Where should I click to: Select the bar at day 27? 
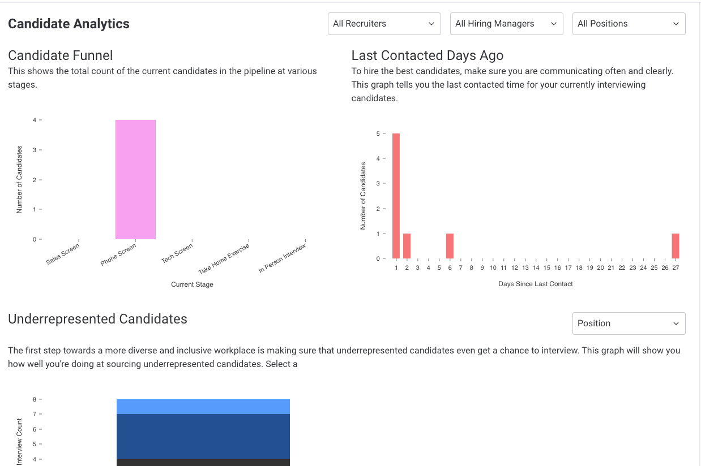(x=676, y=246)
